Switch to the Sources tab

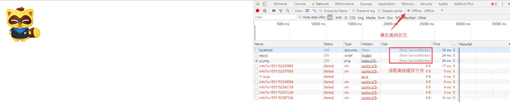(x=366, y=4)
